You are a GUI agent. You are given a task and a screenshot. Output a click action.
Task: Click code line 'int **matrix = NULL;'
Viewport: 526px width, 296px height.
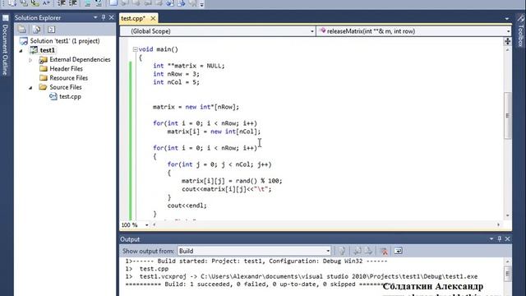[x=189, y=66]
